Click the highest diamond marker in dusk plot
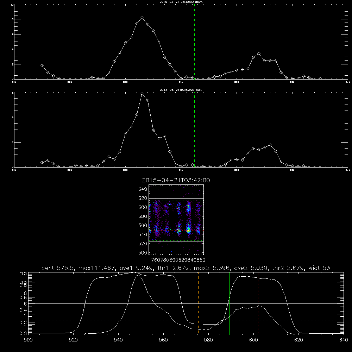The image size is (352, 352). (142, 94)
